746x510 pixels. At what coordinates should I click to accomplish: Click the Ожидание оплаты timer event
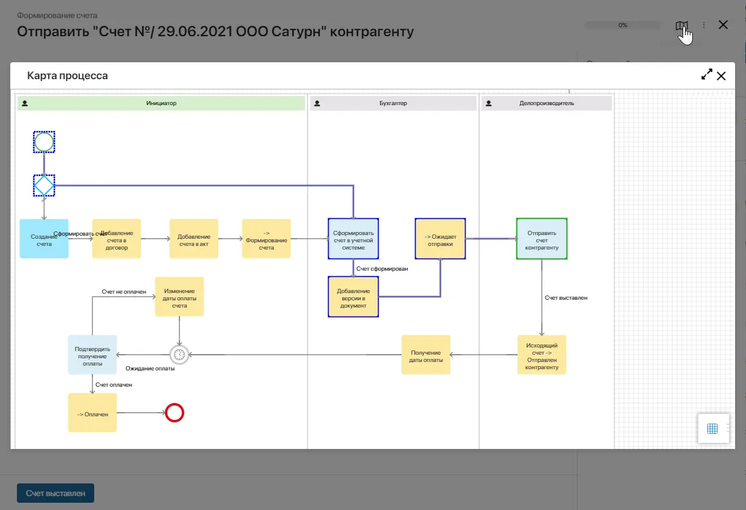179,354
